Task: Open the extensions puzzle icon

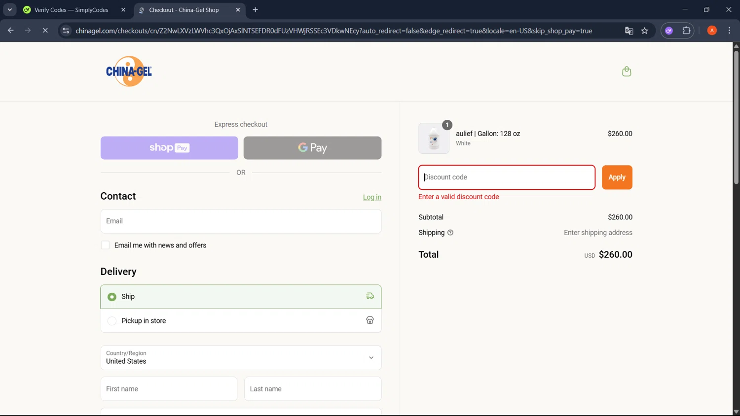Action: pos(686,31)
